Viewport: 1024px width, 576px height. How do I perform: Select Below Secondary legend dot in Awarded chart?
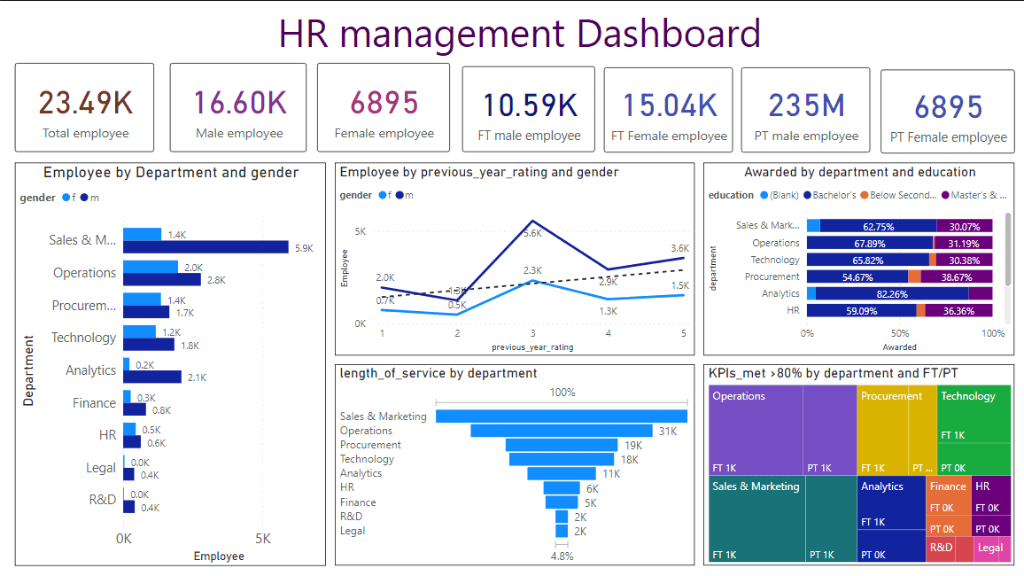pyautogui.click(x=863, y=195)
